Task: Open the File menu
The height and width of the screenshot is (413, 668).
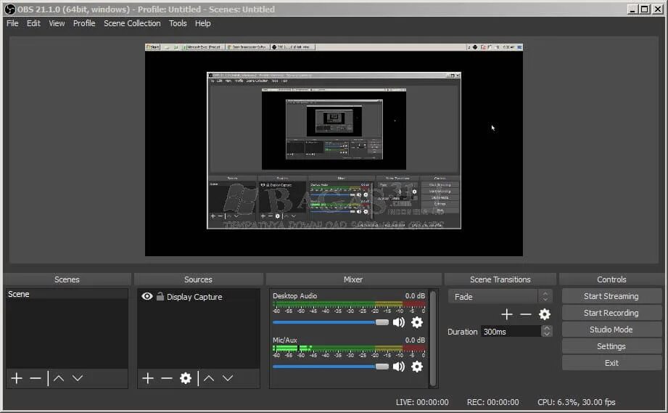Action: (x=12, y=23)
